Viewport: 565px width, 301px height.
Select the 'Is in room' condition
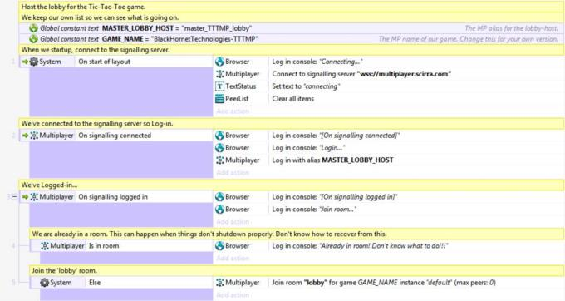104,246
